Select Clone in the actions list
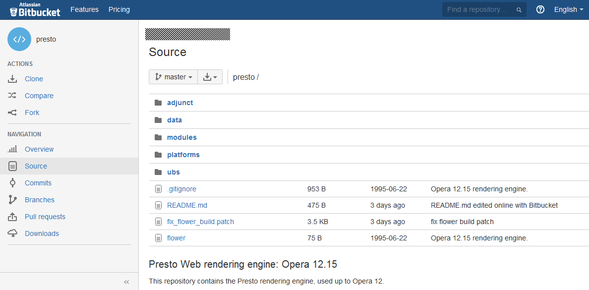This screenshot has width=589, height=290. coord(34,79)
